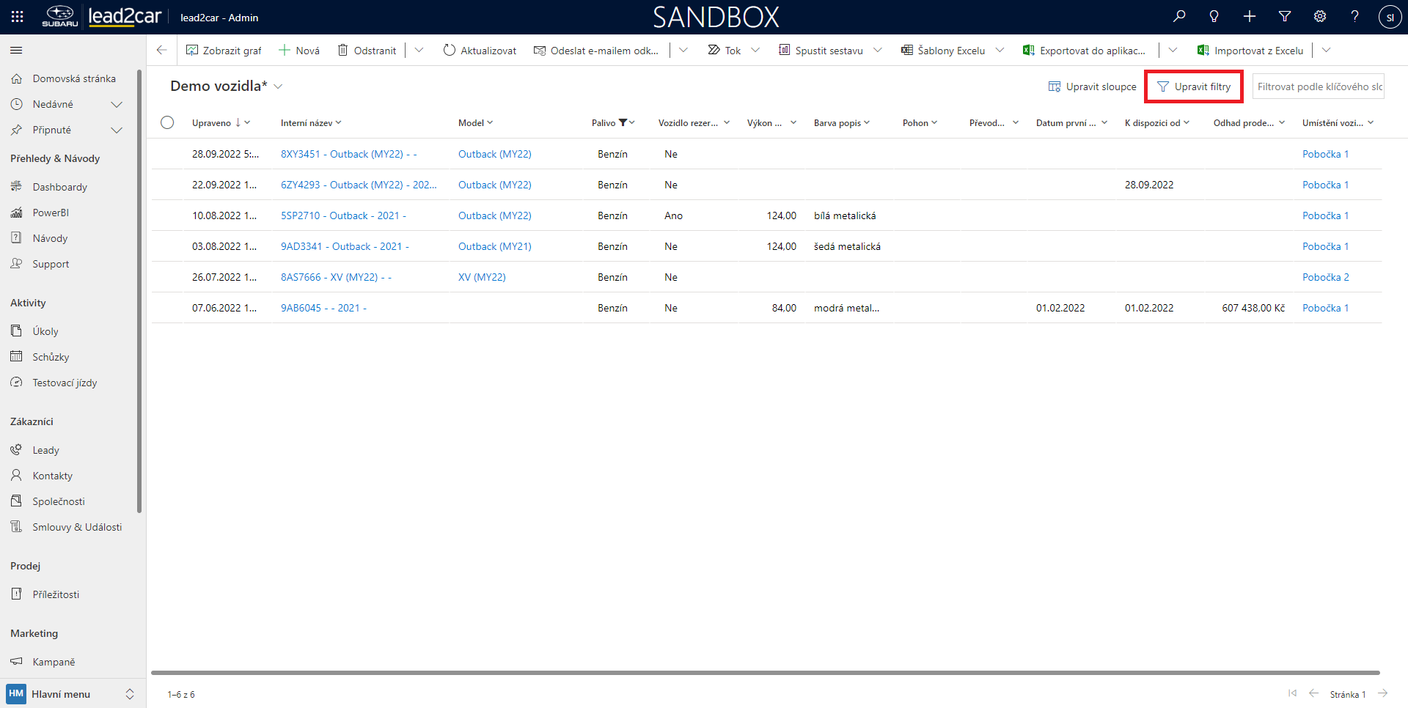1408x708 pixels.
Task: Expand the Tok dropdown arrow
Action: [755, 51]
